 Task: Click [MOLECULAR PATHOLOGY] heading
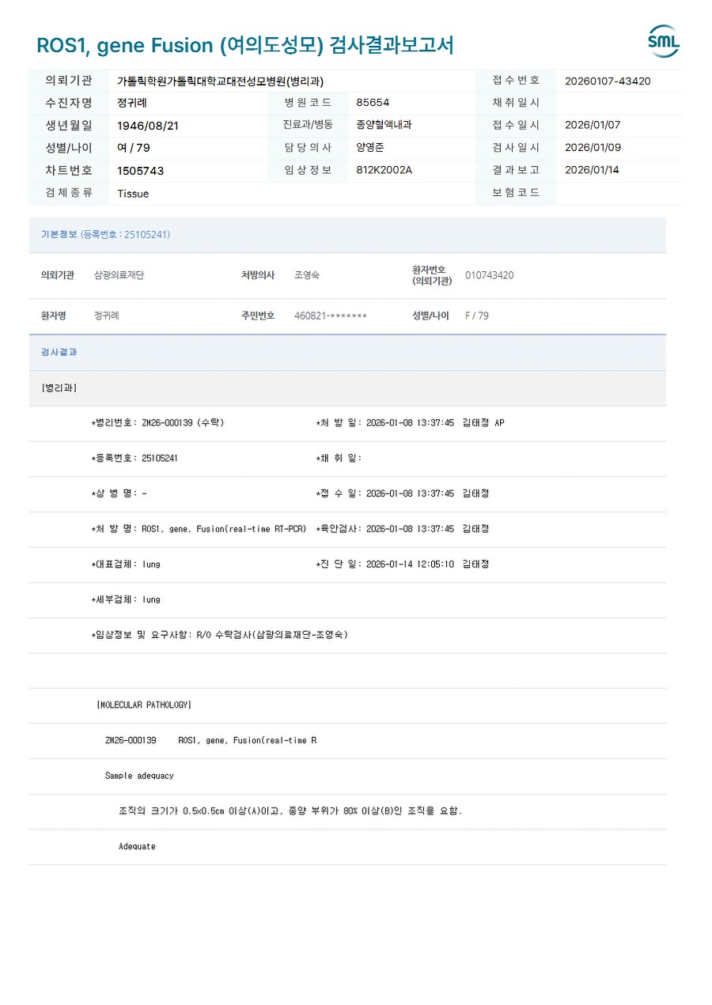point(144,705)
